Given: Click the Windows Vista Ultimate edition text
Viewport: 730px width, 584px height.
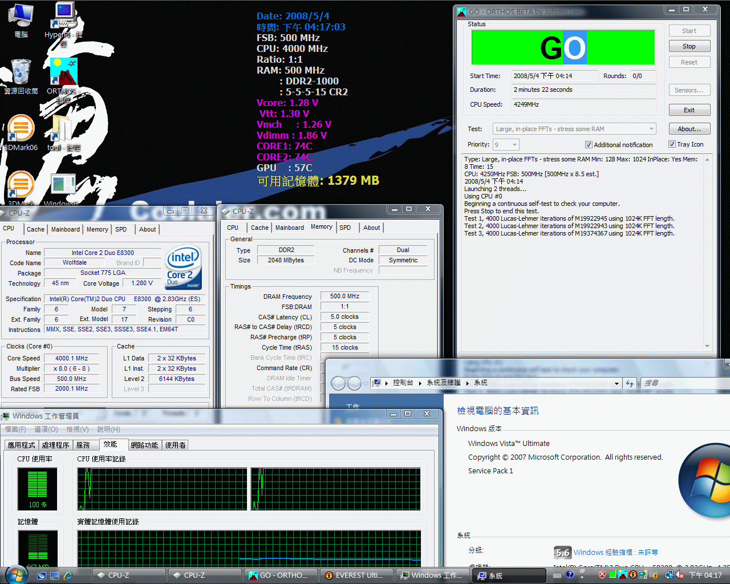Looking at the screenshot, I should pyautogui.click(x=509, y=444).
